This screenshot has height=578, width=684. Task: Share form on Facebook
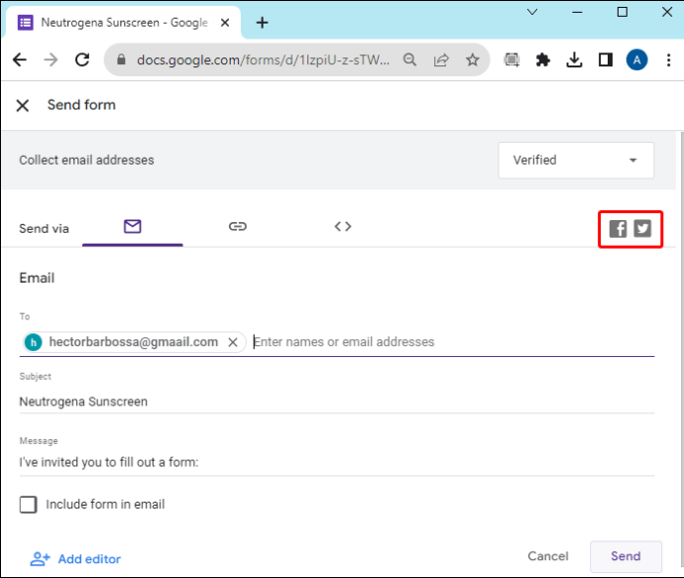point(618,229)
